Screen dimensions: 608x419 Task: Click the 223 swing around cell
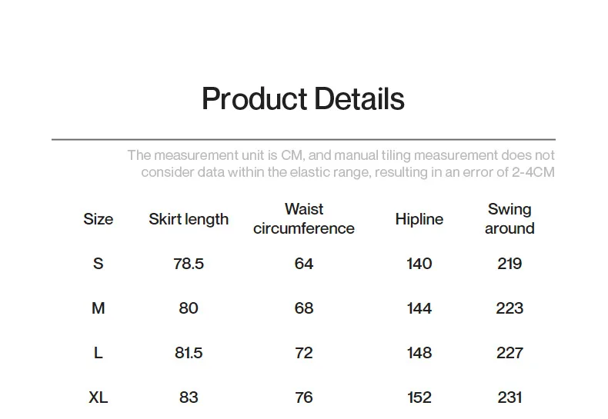509,308
